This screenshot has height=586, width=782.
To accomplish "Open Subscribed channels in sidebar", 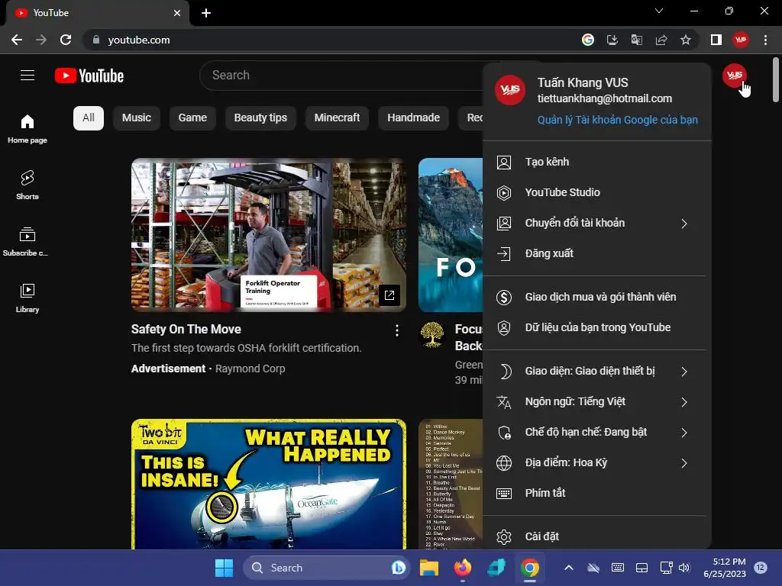I will (x=26, y=241).
